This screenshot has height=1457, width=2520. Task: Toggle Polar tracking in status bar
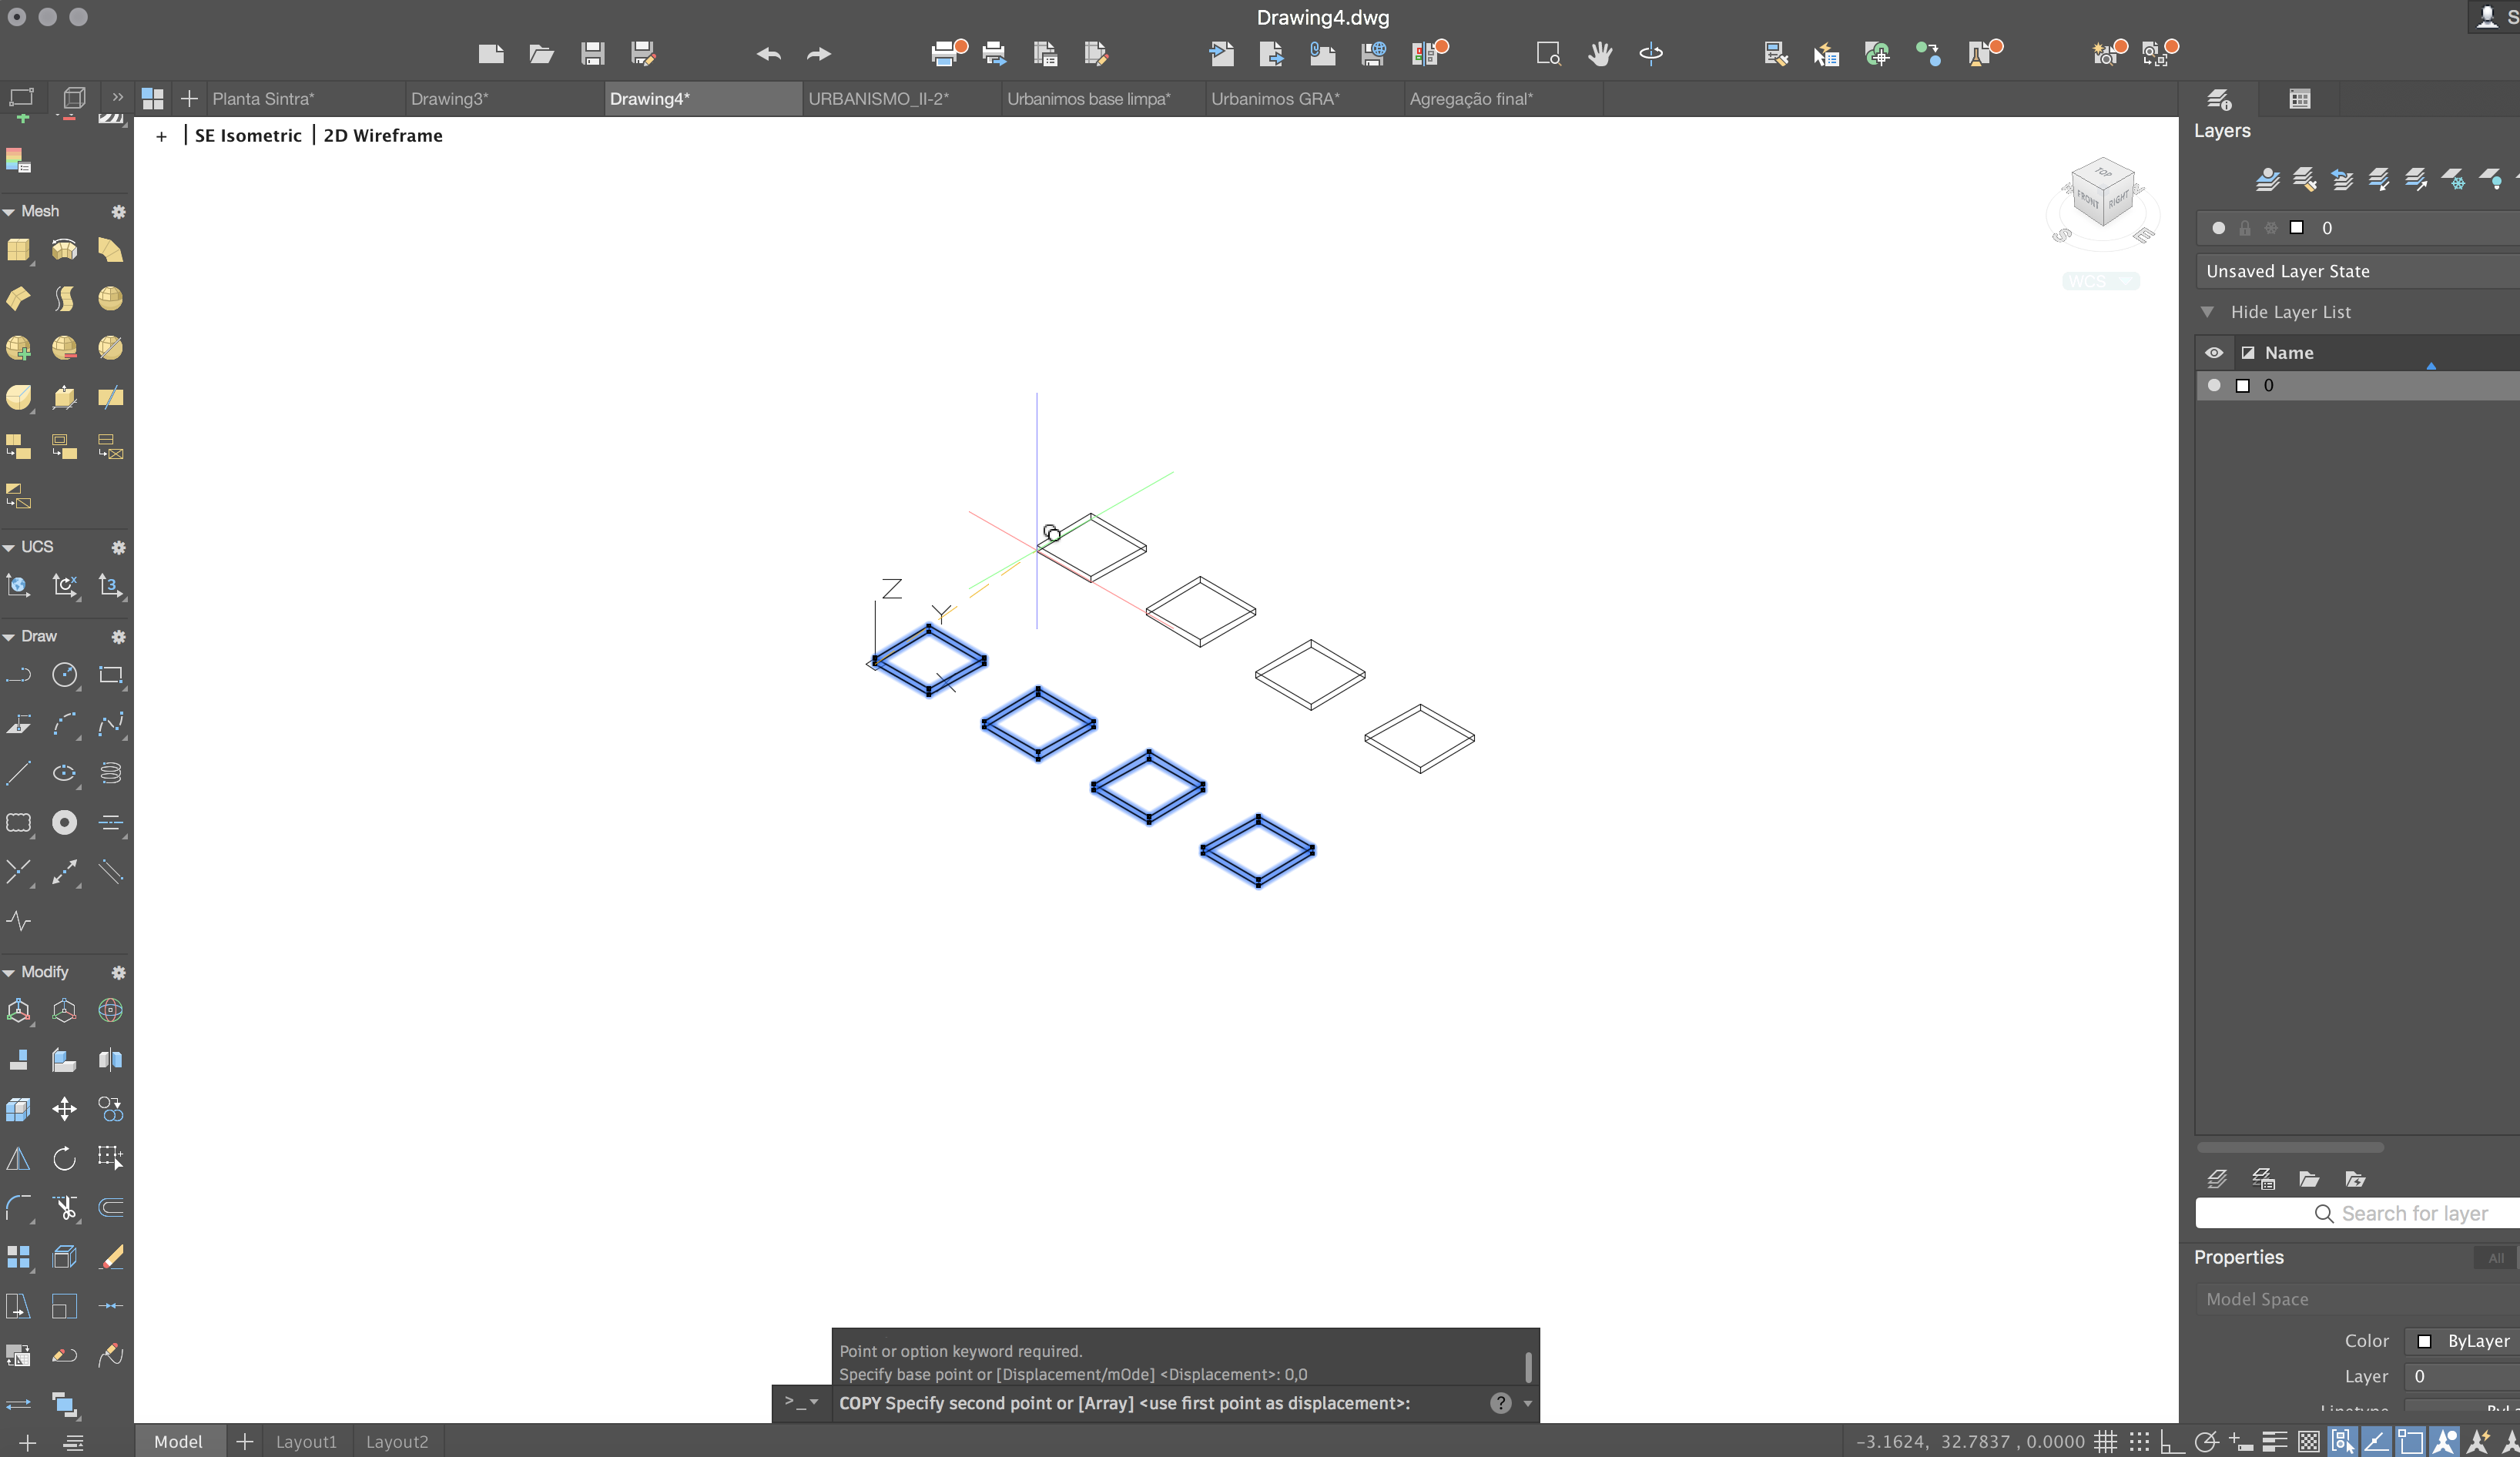click(x=2206, y=1441)
